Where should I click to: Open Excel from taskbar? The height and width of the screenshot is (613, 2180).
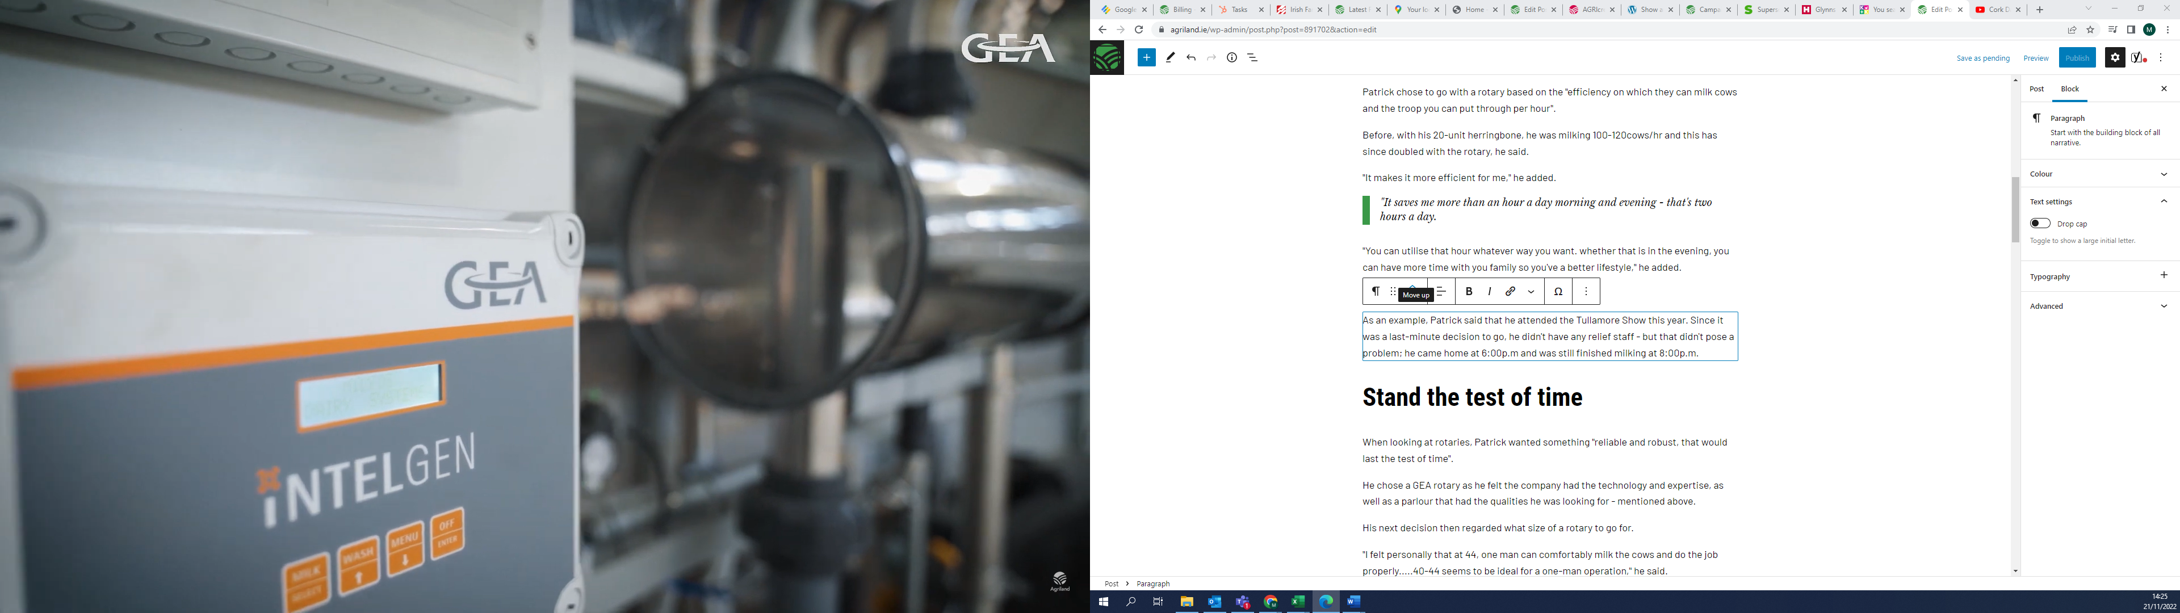click(x=1297, y=602)
